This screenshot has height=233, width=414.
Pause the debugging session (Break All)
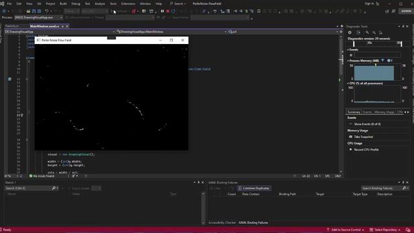coord(162,11)
